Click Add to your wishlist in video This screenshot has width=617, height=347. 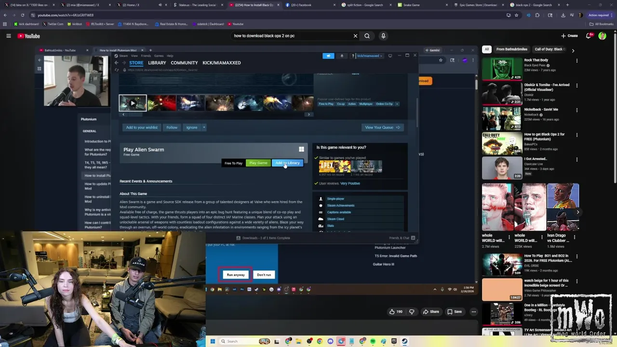[x=142, y=127]
